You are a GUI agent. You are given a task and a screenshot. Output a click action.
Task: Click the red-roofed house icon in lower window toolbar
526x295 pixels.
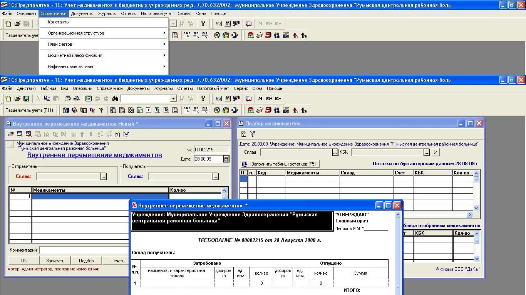[x=251, y=110]
